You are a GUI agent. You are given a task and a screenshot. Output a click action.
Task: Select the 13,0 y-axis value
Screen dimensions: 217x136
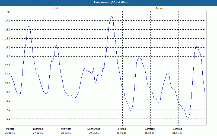pos(8,56)
